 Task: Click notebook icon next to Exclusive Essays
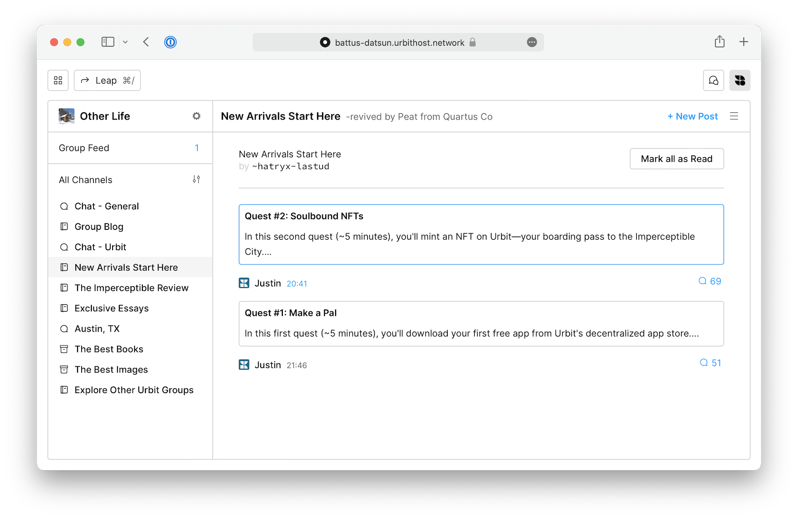point(64,308)
